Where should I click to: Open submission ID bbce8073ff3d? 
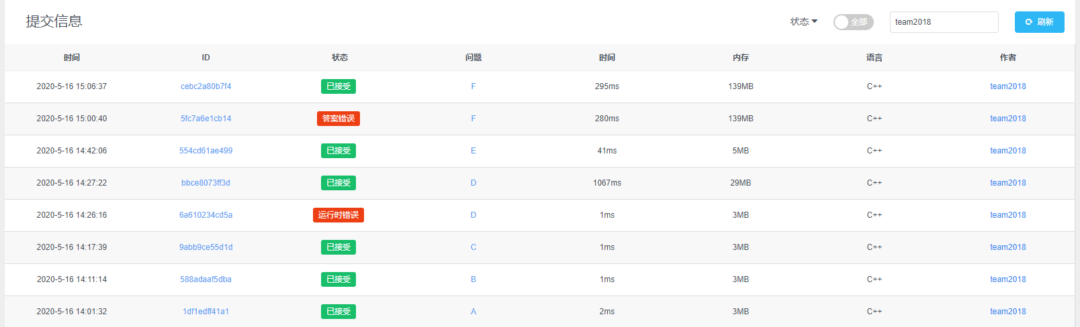coord(206,183)
